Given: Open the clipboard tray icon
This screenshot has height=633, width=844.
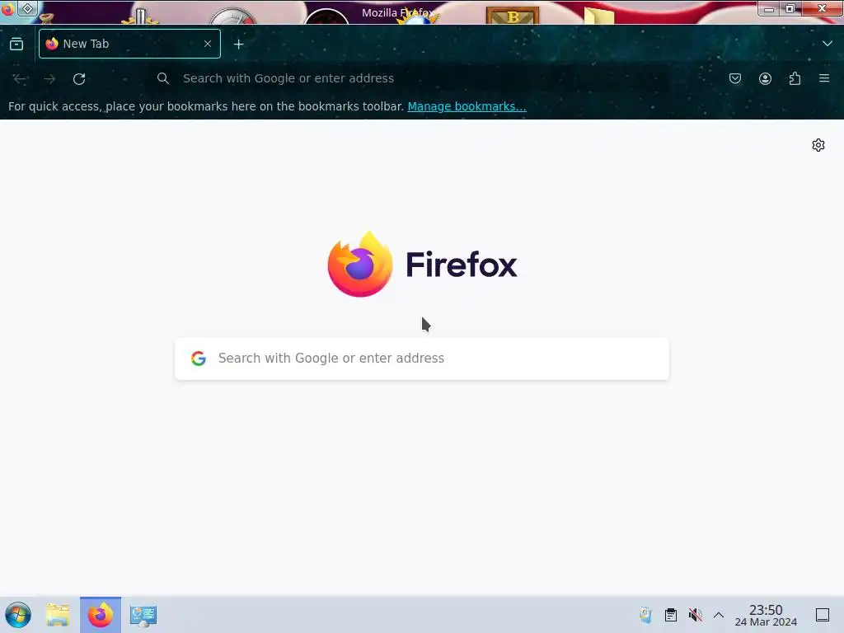Looking at the screenshot, I should tap(671, 615).
